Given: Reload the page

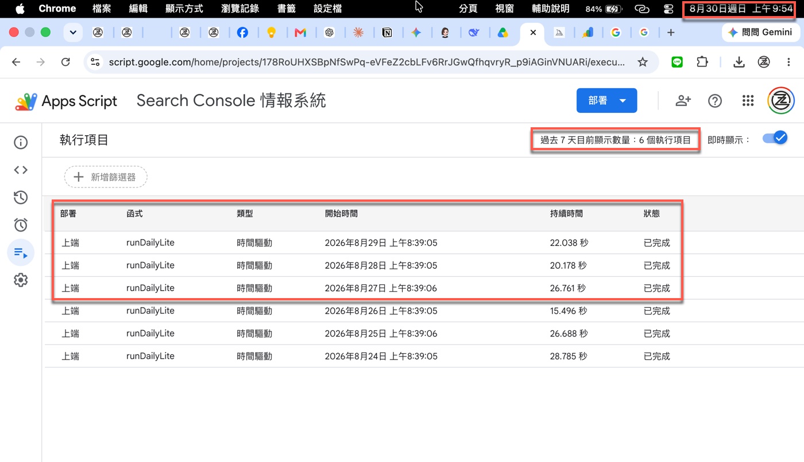Looking at the screenshot, I should point(65,62).
